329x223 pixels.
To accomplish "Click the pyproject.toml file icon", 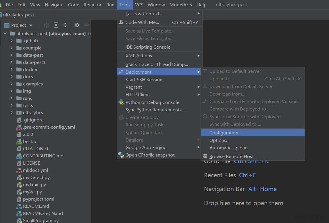I will click(19, 199).
